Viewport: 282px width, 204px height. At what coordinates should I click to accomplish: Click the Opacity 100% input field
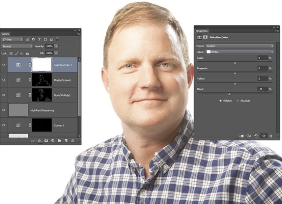click(49, 46)
